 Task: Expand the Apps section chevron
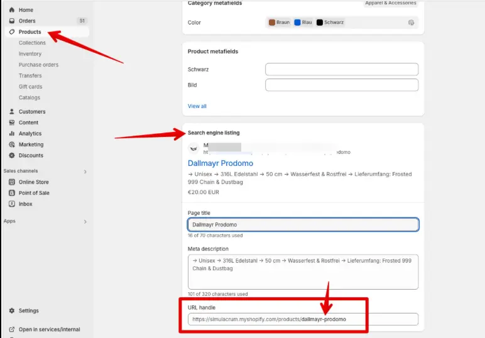coord(85,221)
